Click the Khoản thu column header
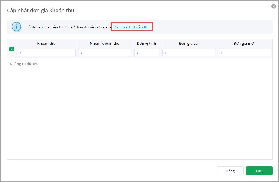This screenshot has width=279, height=182. [x=46, y=43]
